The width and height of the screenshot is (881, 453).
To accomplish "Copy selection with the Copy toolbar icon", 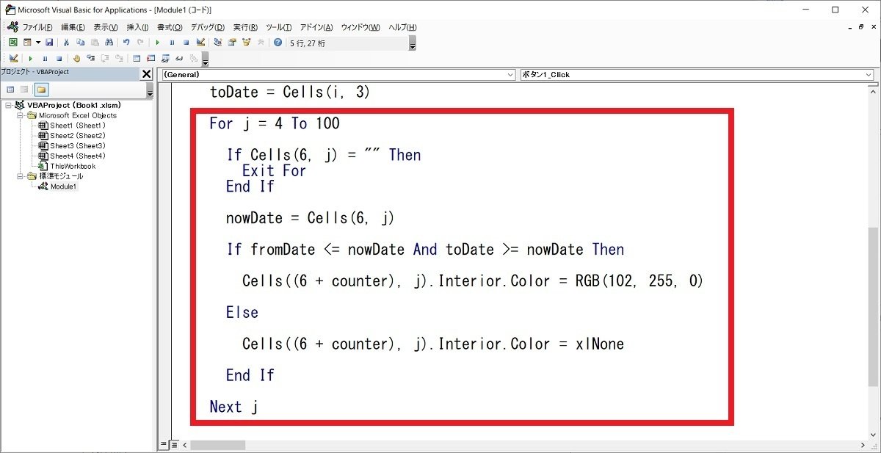I will click(80, 43).
